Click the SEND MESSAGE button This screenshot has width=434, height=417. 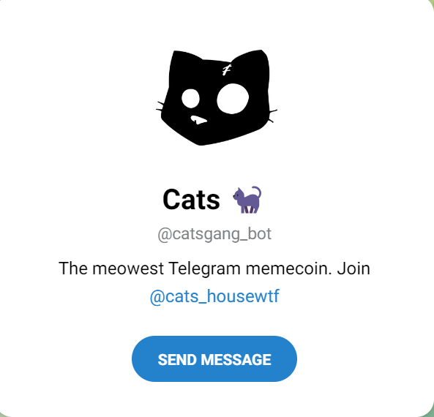[214, 359]
